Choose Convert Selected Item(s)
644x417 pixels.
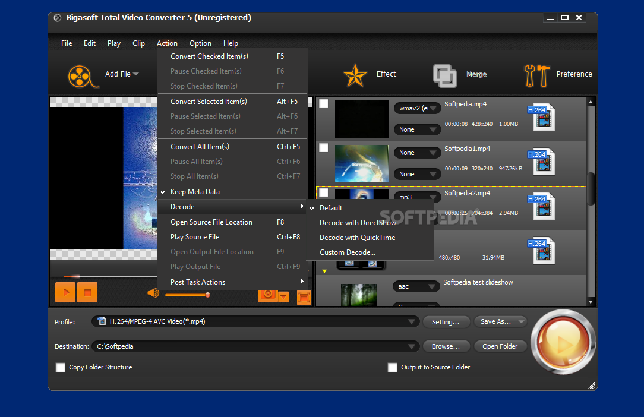pyautogui.click(x=232, y=102)
